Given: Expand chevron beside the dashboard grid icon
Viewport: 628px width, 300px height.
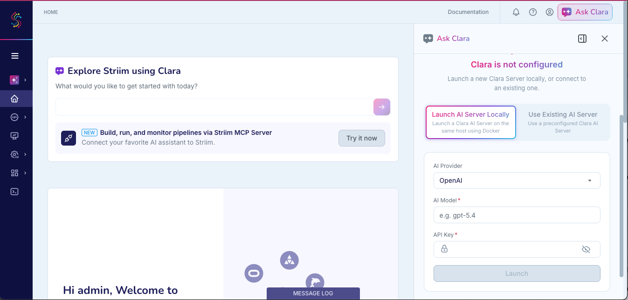Looking at the screenshot, I should pos(25,173).
